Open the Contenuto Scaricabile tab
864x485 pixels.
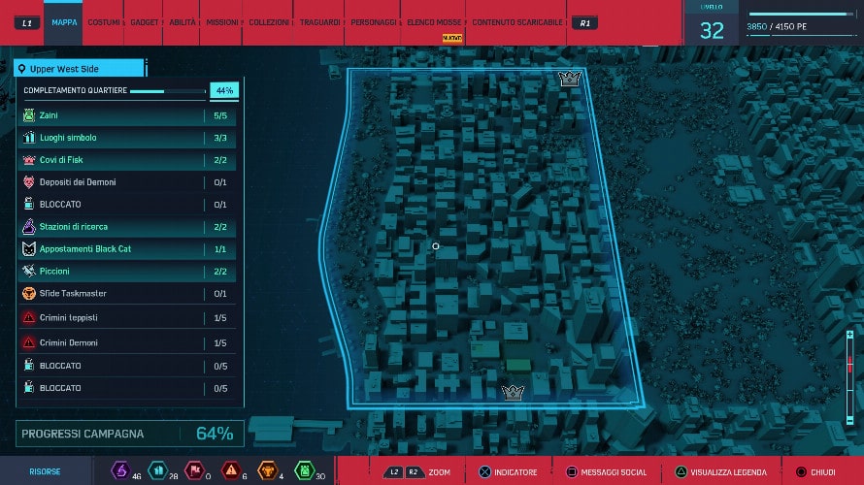pyautogui.click(x=516, y=22)
